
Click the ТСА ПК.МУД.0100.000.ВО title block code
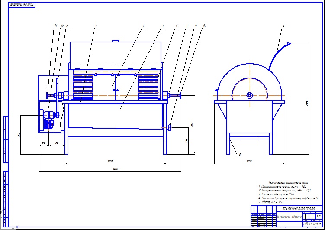point(299,209)
